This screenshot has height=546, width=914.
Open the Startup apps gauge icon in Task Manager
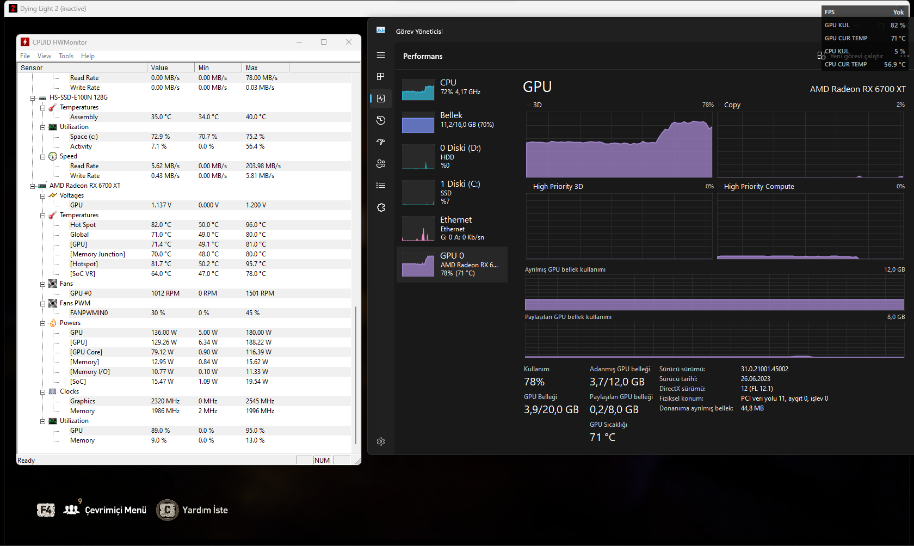point(381,142)
